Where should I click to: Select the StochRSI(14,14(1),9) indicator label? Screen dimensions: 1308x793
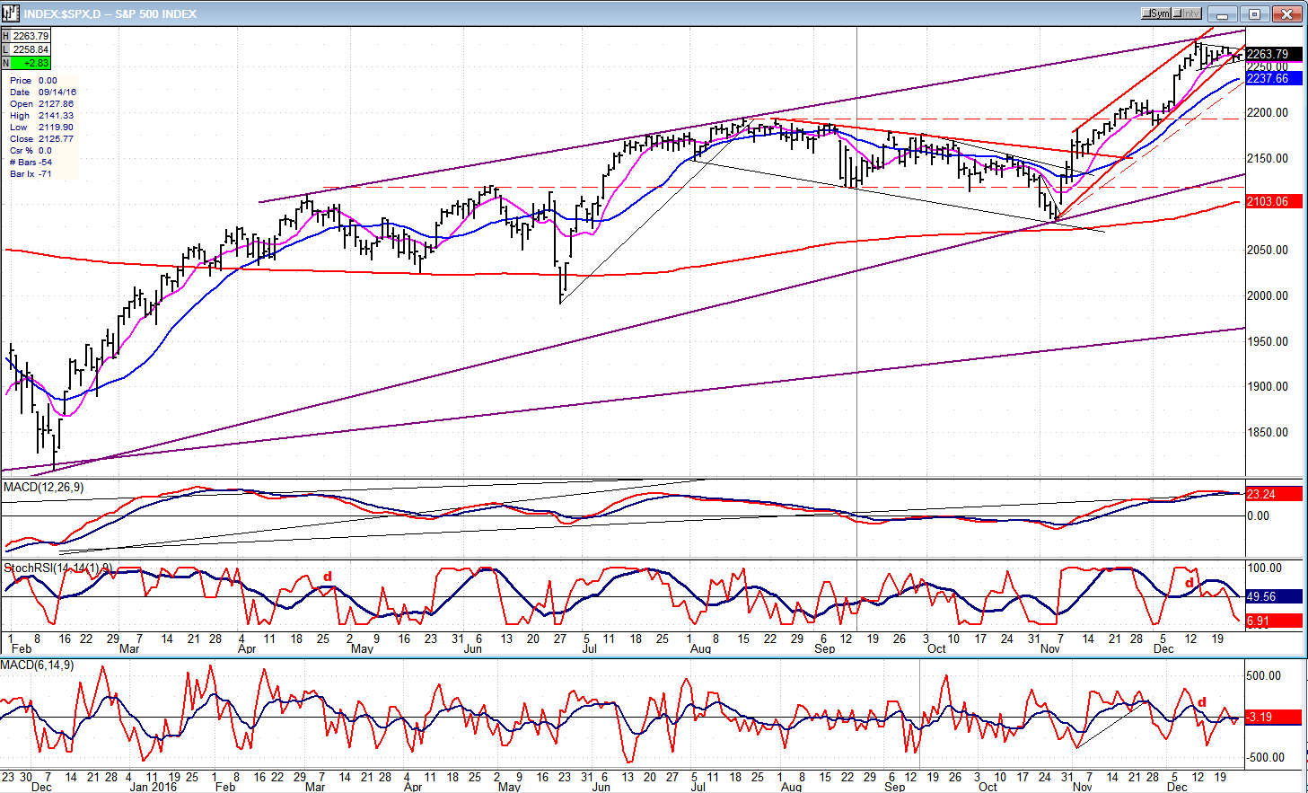pos(58,568)
